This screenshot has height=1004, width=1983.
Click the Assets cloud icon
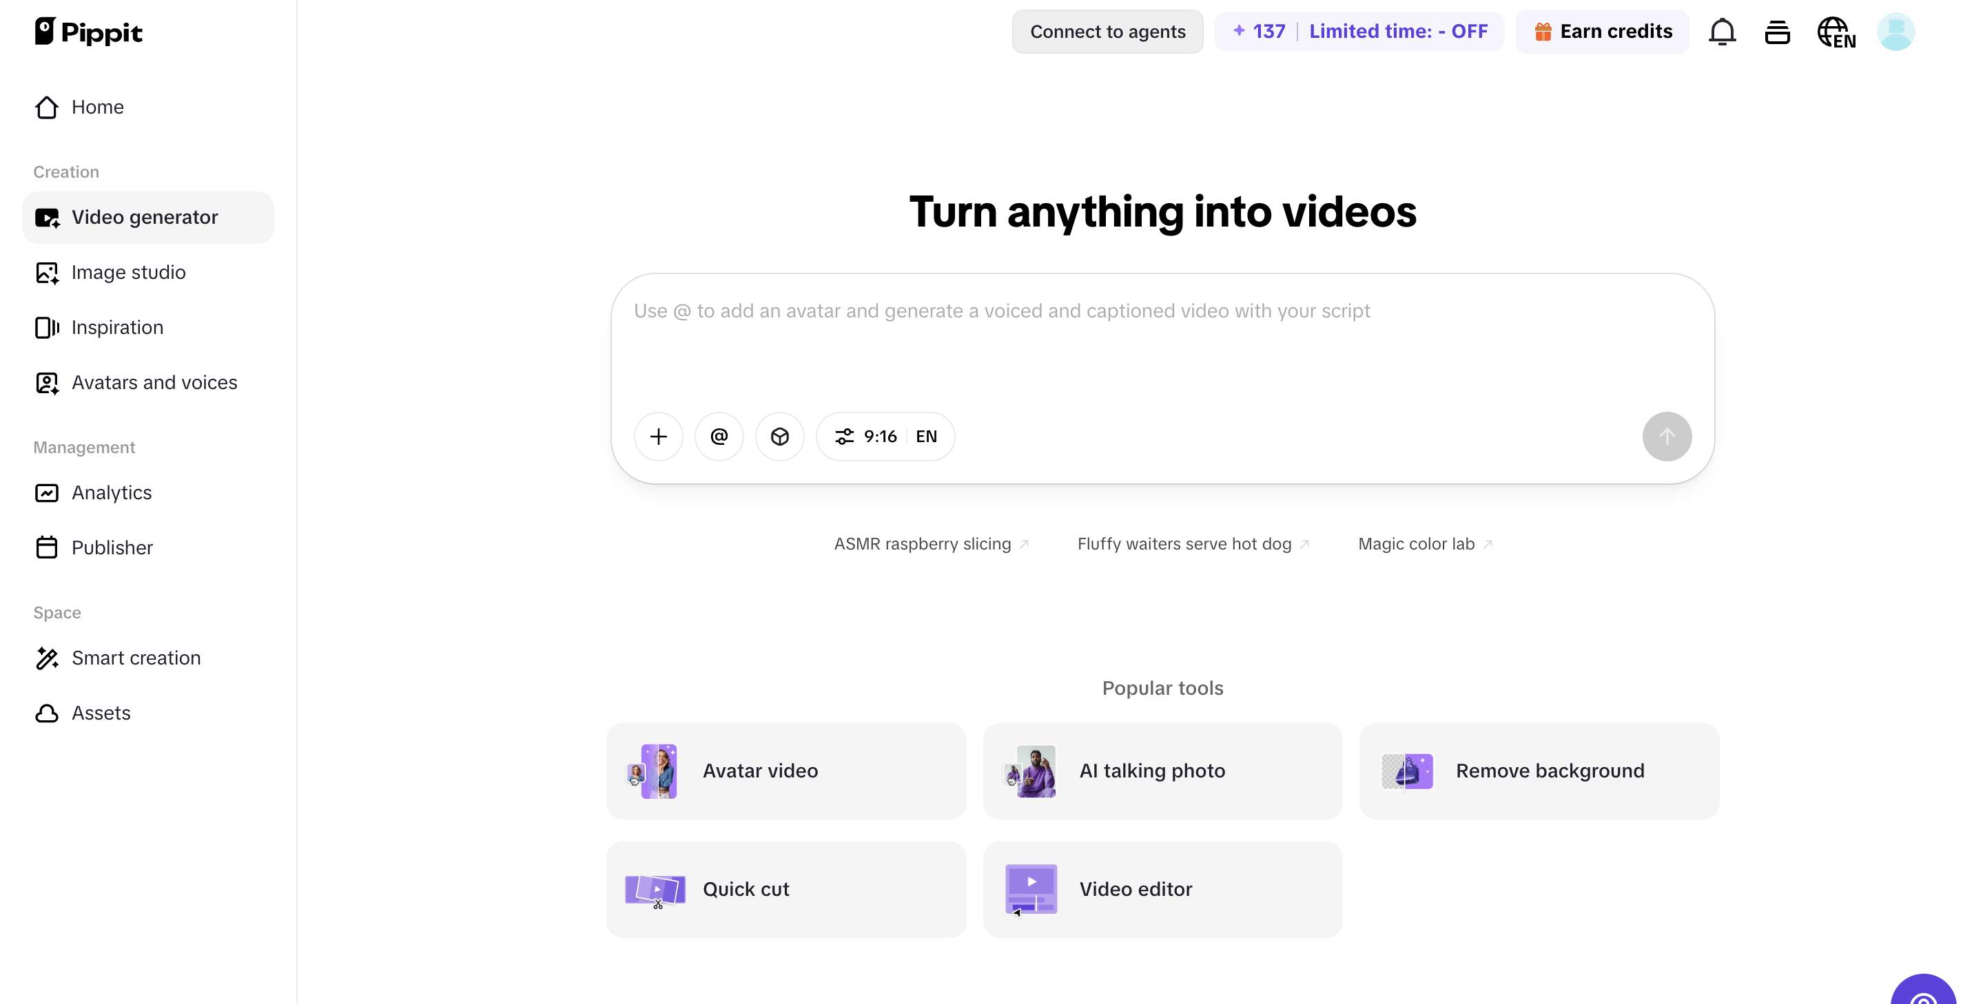[x=47, y=713]
